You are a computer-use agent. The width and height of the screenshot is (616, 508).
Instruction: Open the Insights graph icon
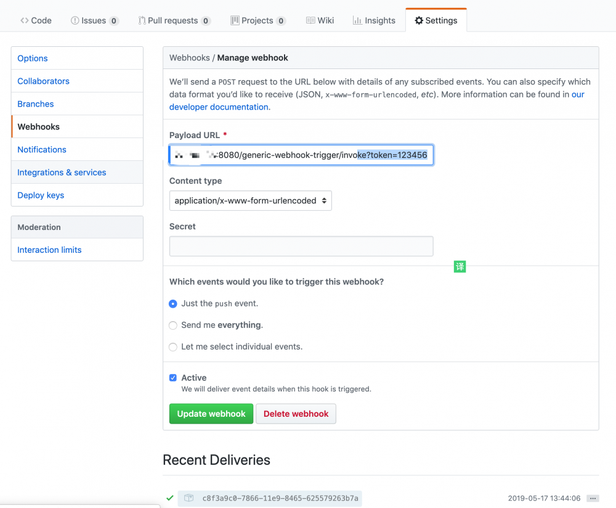(356, 20)
